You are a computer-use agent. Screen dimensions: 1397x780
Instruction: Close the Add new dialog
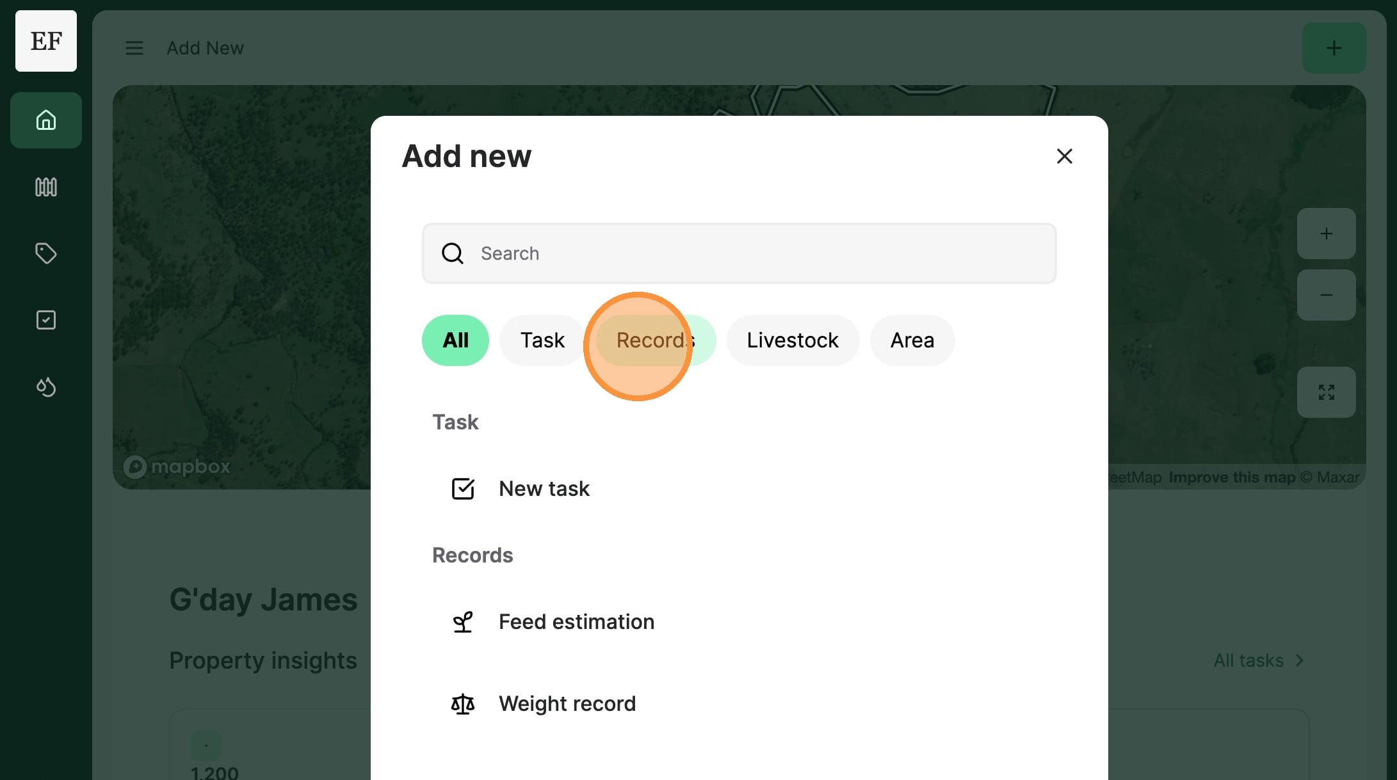pos(1064,156)
